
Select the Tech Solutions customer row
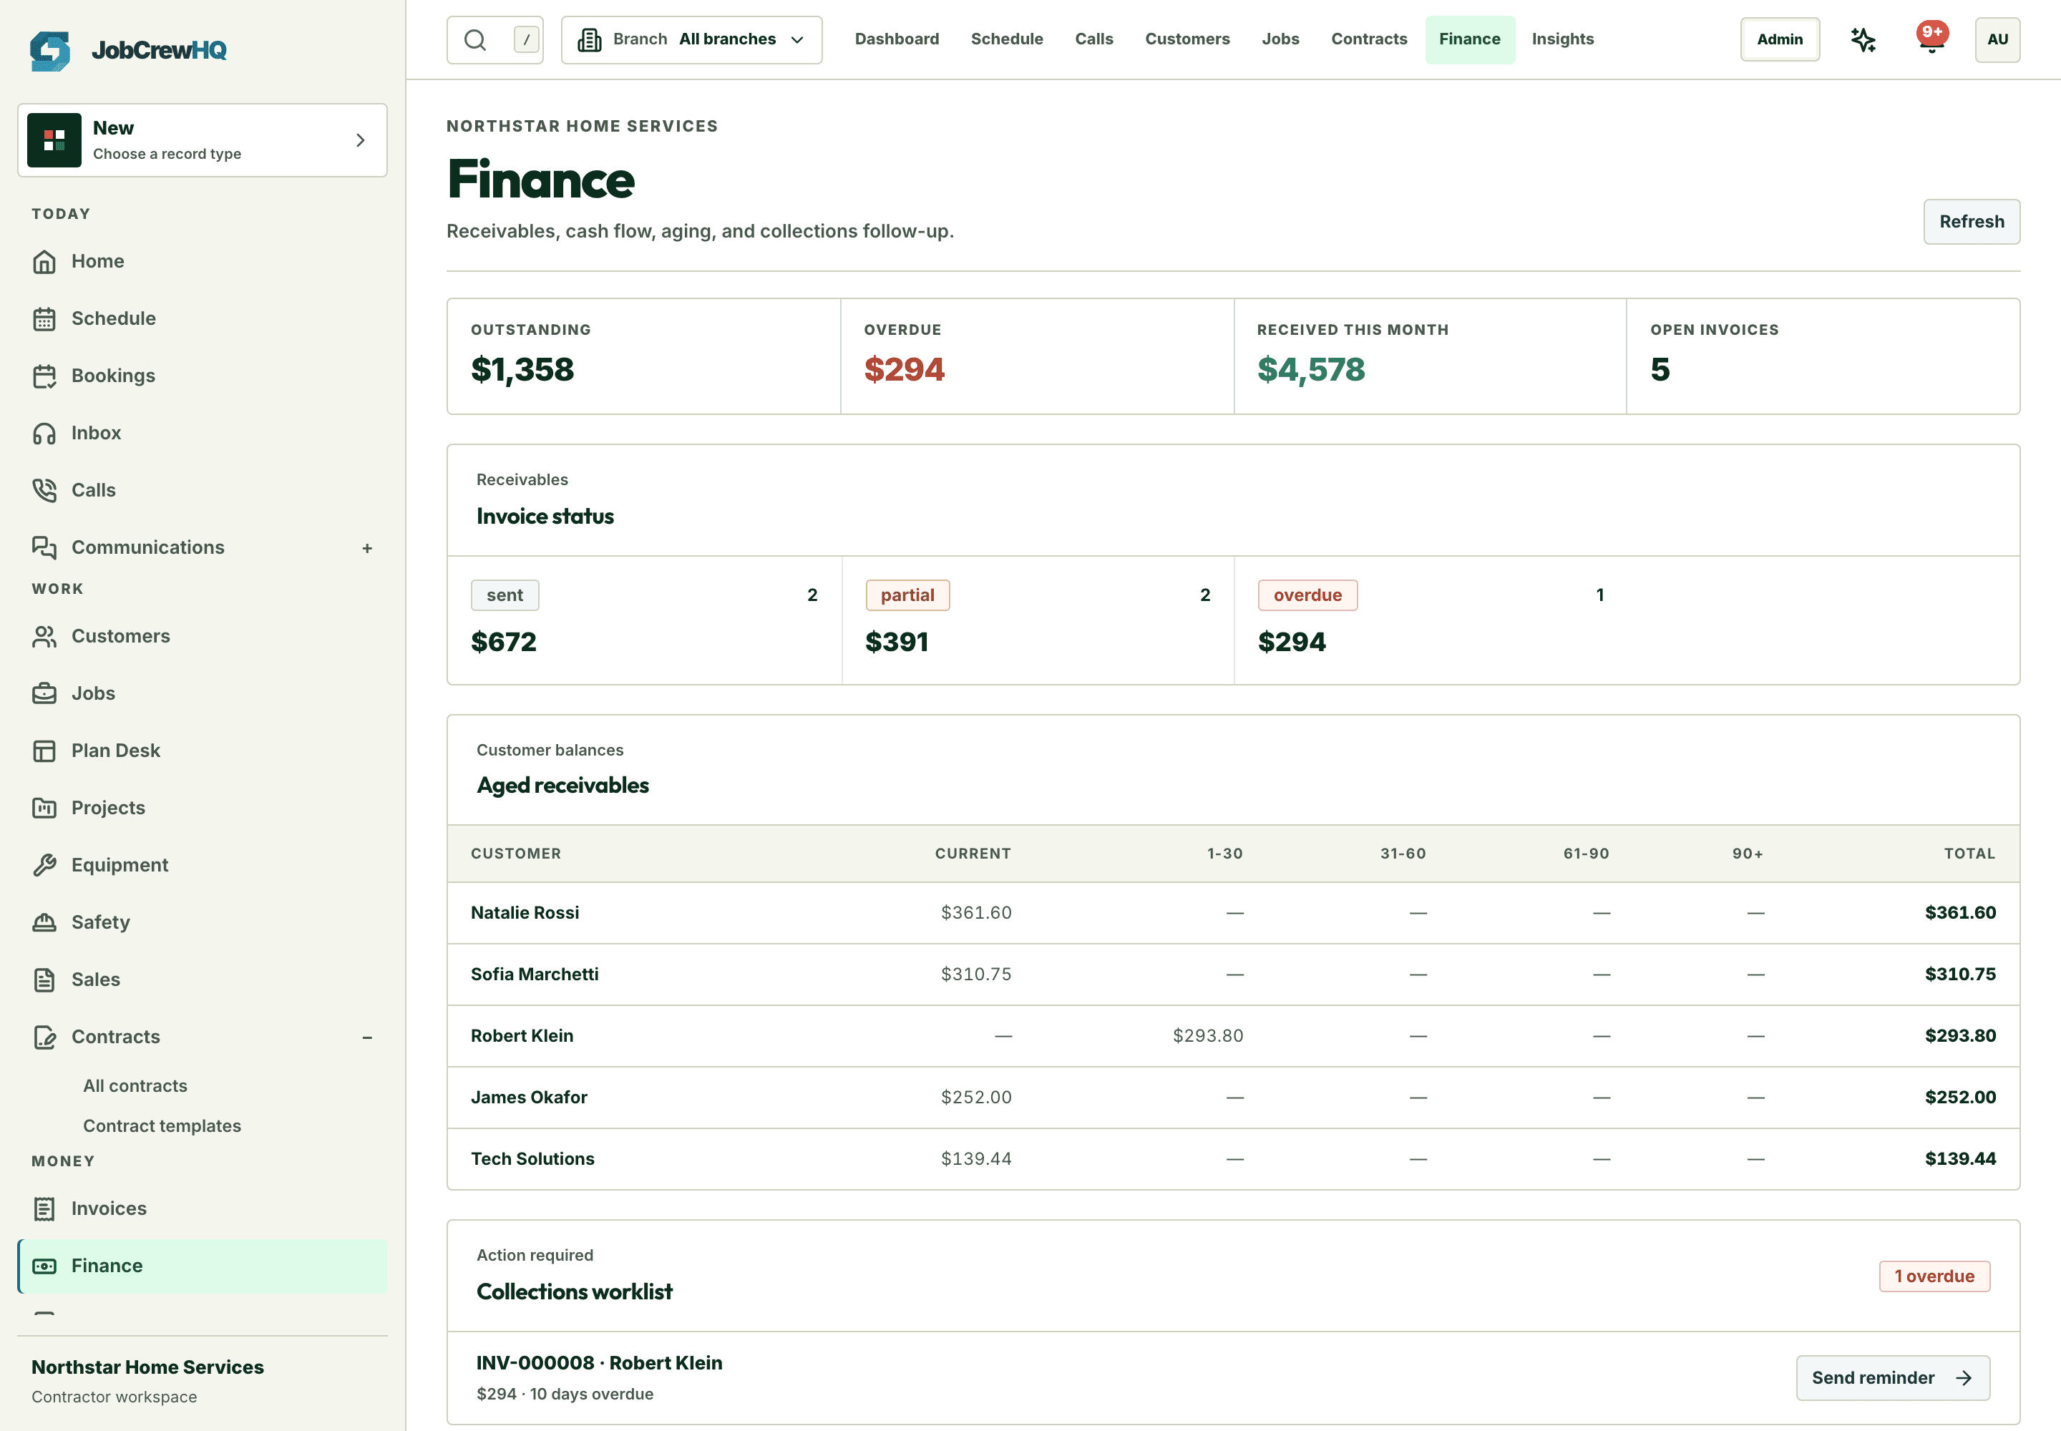pos(1233,1159)
